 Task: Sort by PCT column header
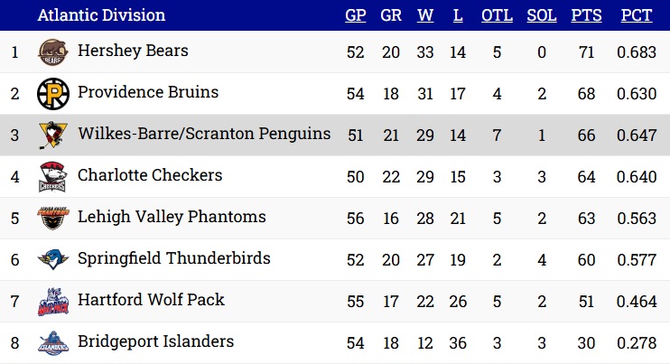pyautogui.click(x=637, y=15)
